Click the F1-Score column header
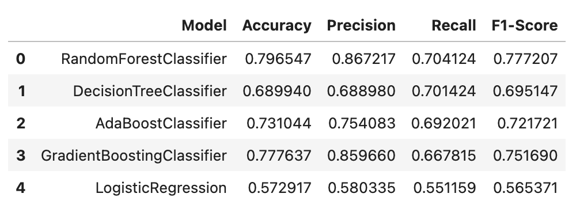576x220 pixels. (x=525, y=25)
